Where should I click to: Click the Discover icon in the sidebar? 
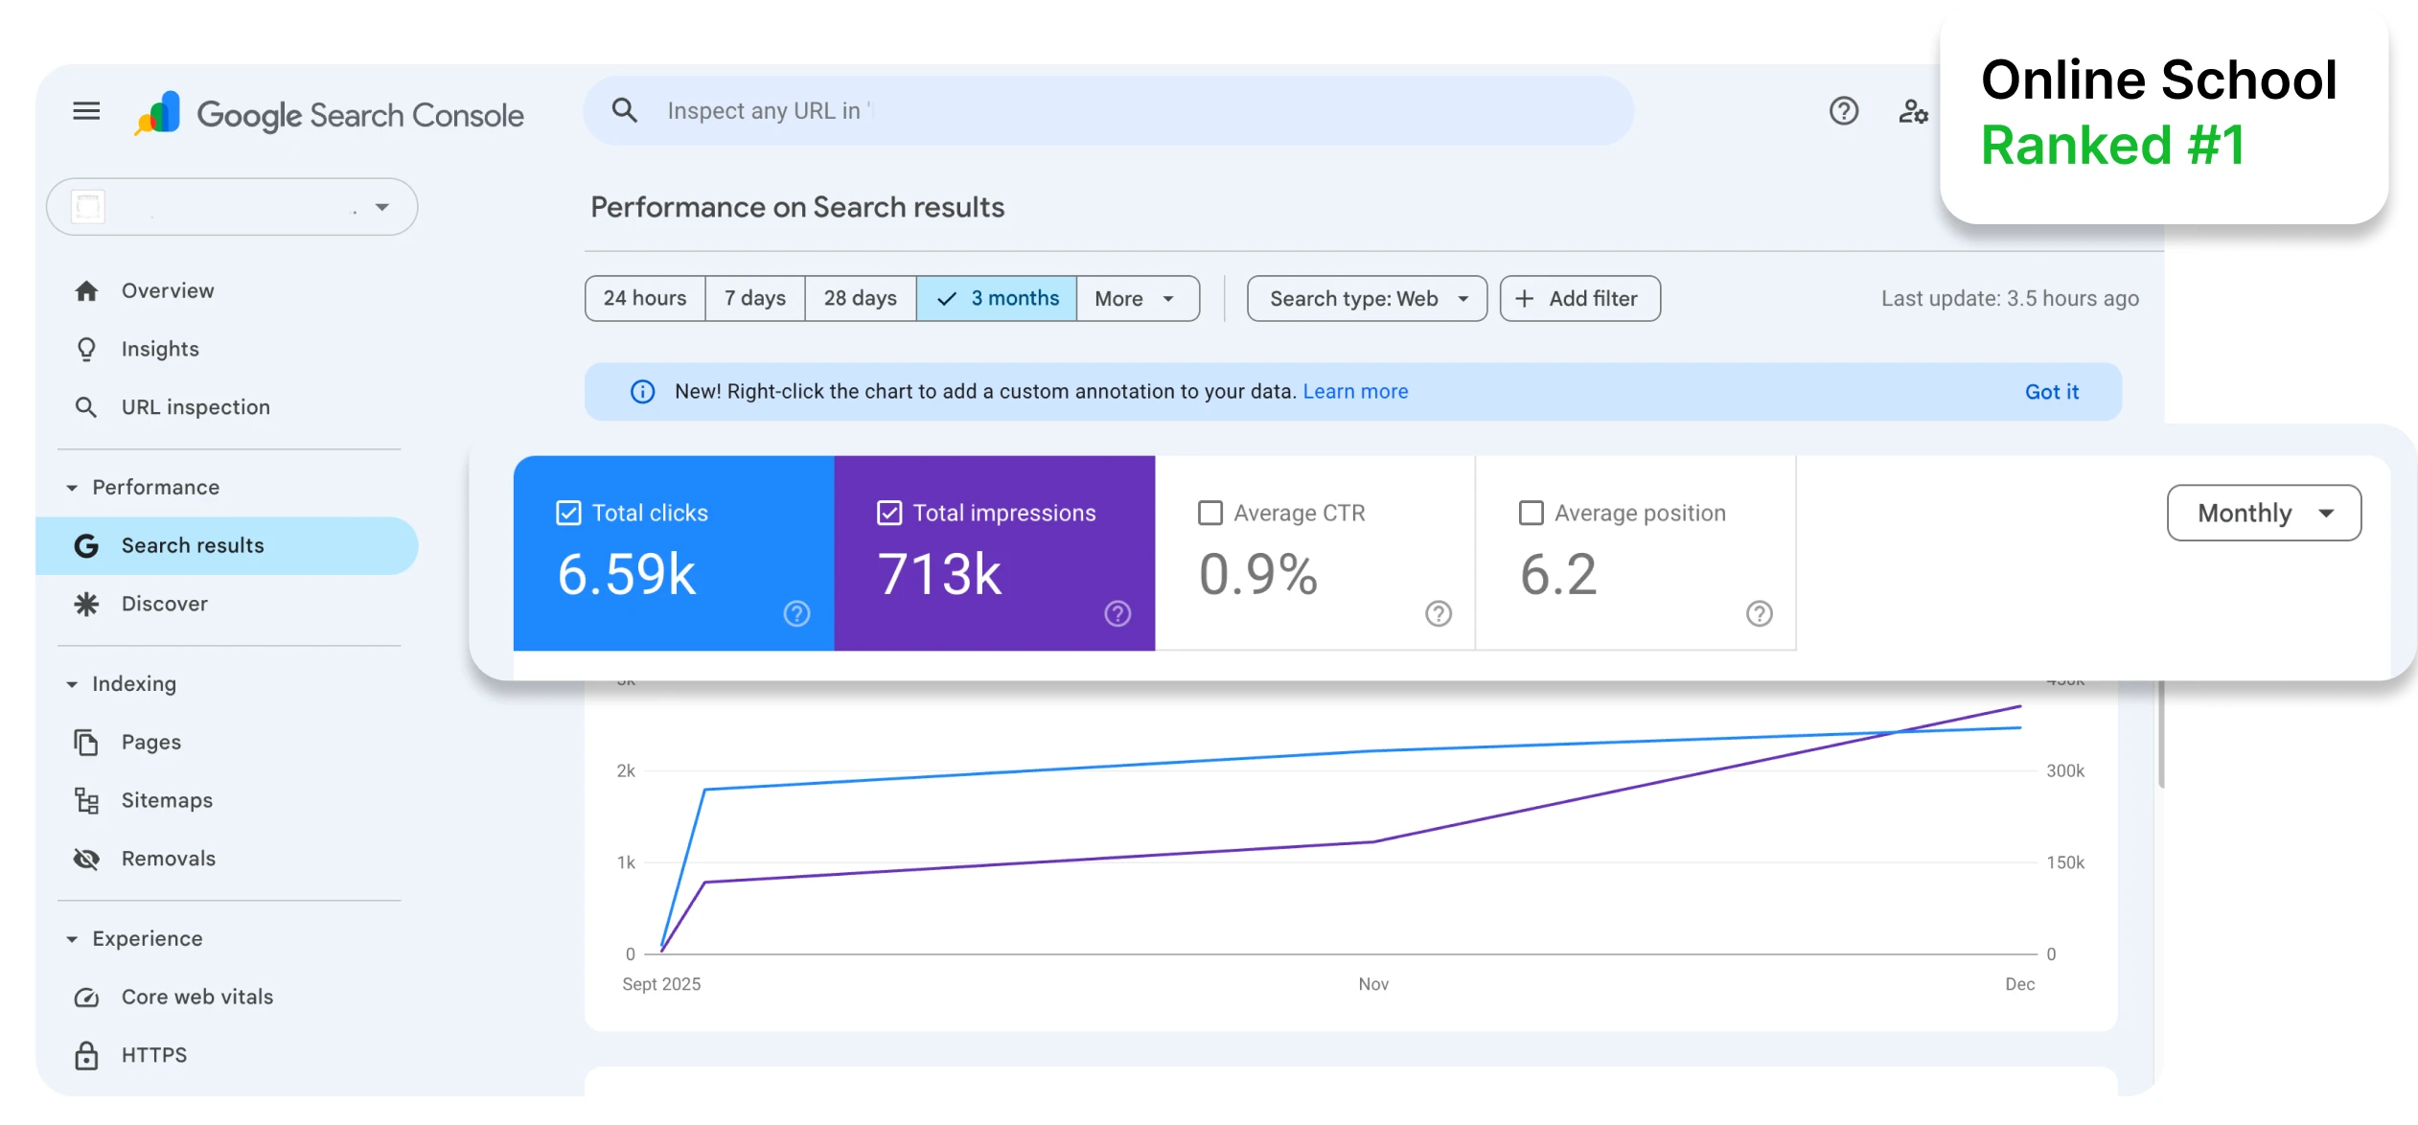[x=85, y=604]
